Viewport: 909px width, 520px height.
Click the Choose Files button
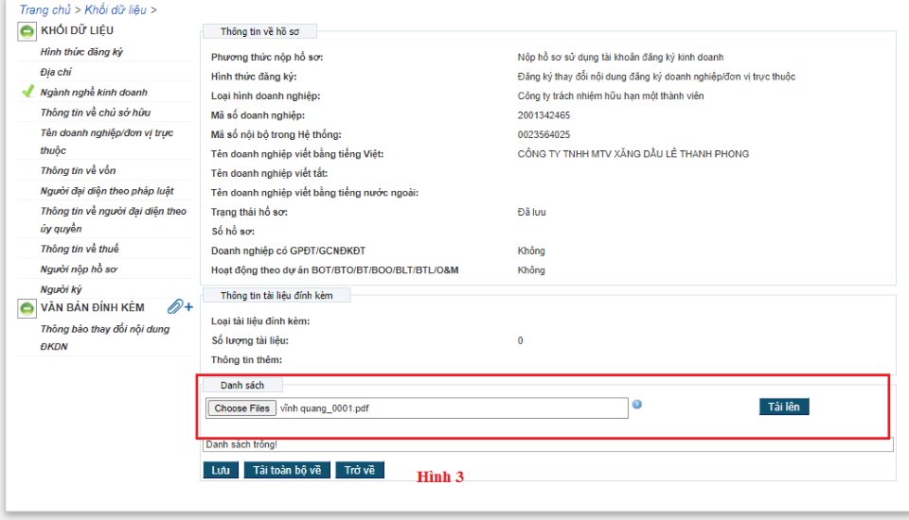click(241, 408)
